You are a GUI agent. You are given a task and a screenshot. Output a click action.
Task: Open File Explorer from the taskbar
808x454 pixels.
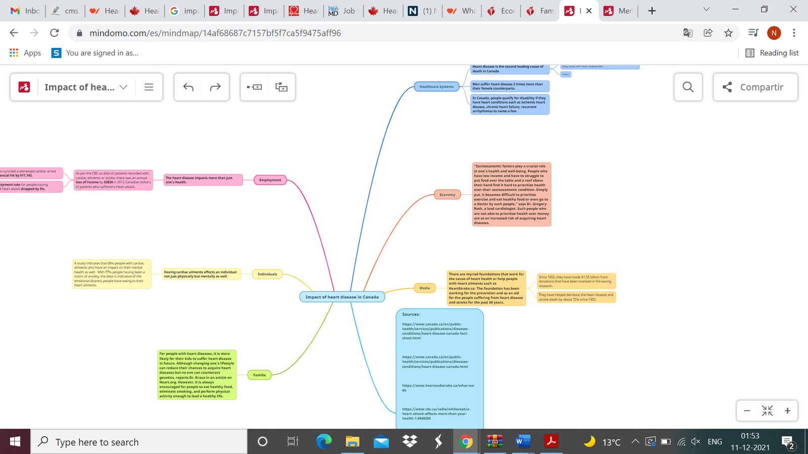[352, 442]
